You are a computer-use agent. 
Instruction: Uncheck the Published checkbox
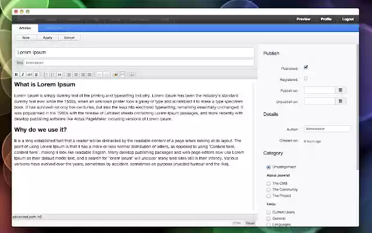tap(306, 68)
